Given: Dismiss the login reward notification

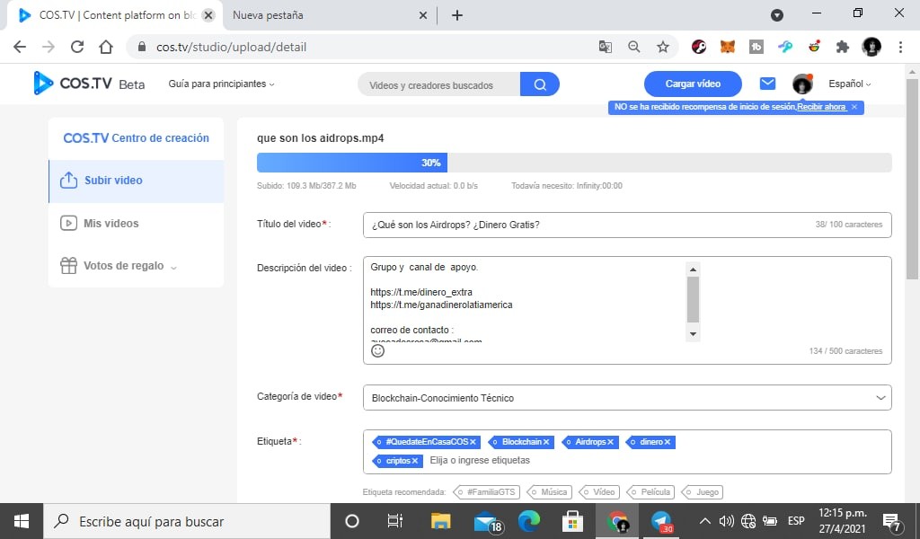Looking at the screenshot, I should point(854,107).
